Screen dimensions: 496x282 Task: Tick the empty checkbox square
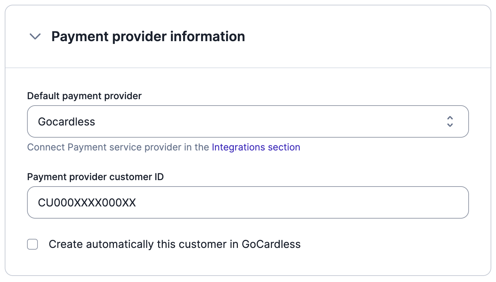tap(32, 244)
